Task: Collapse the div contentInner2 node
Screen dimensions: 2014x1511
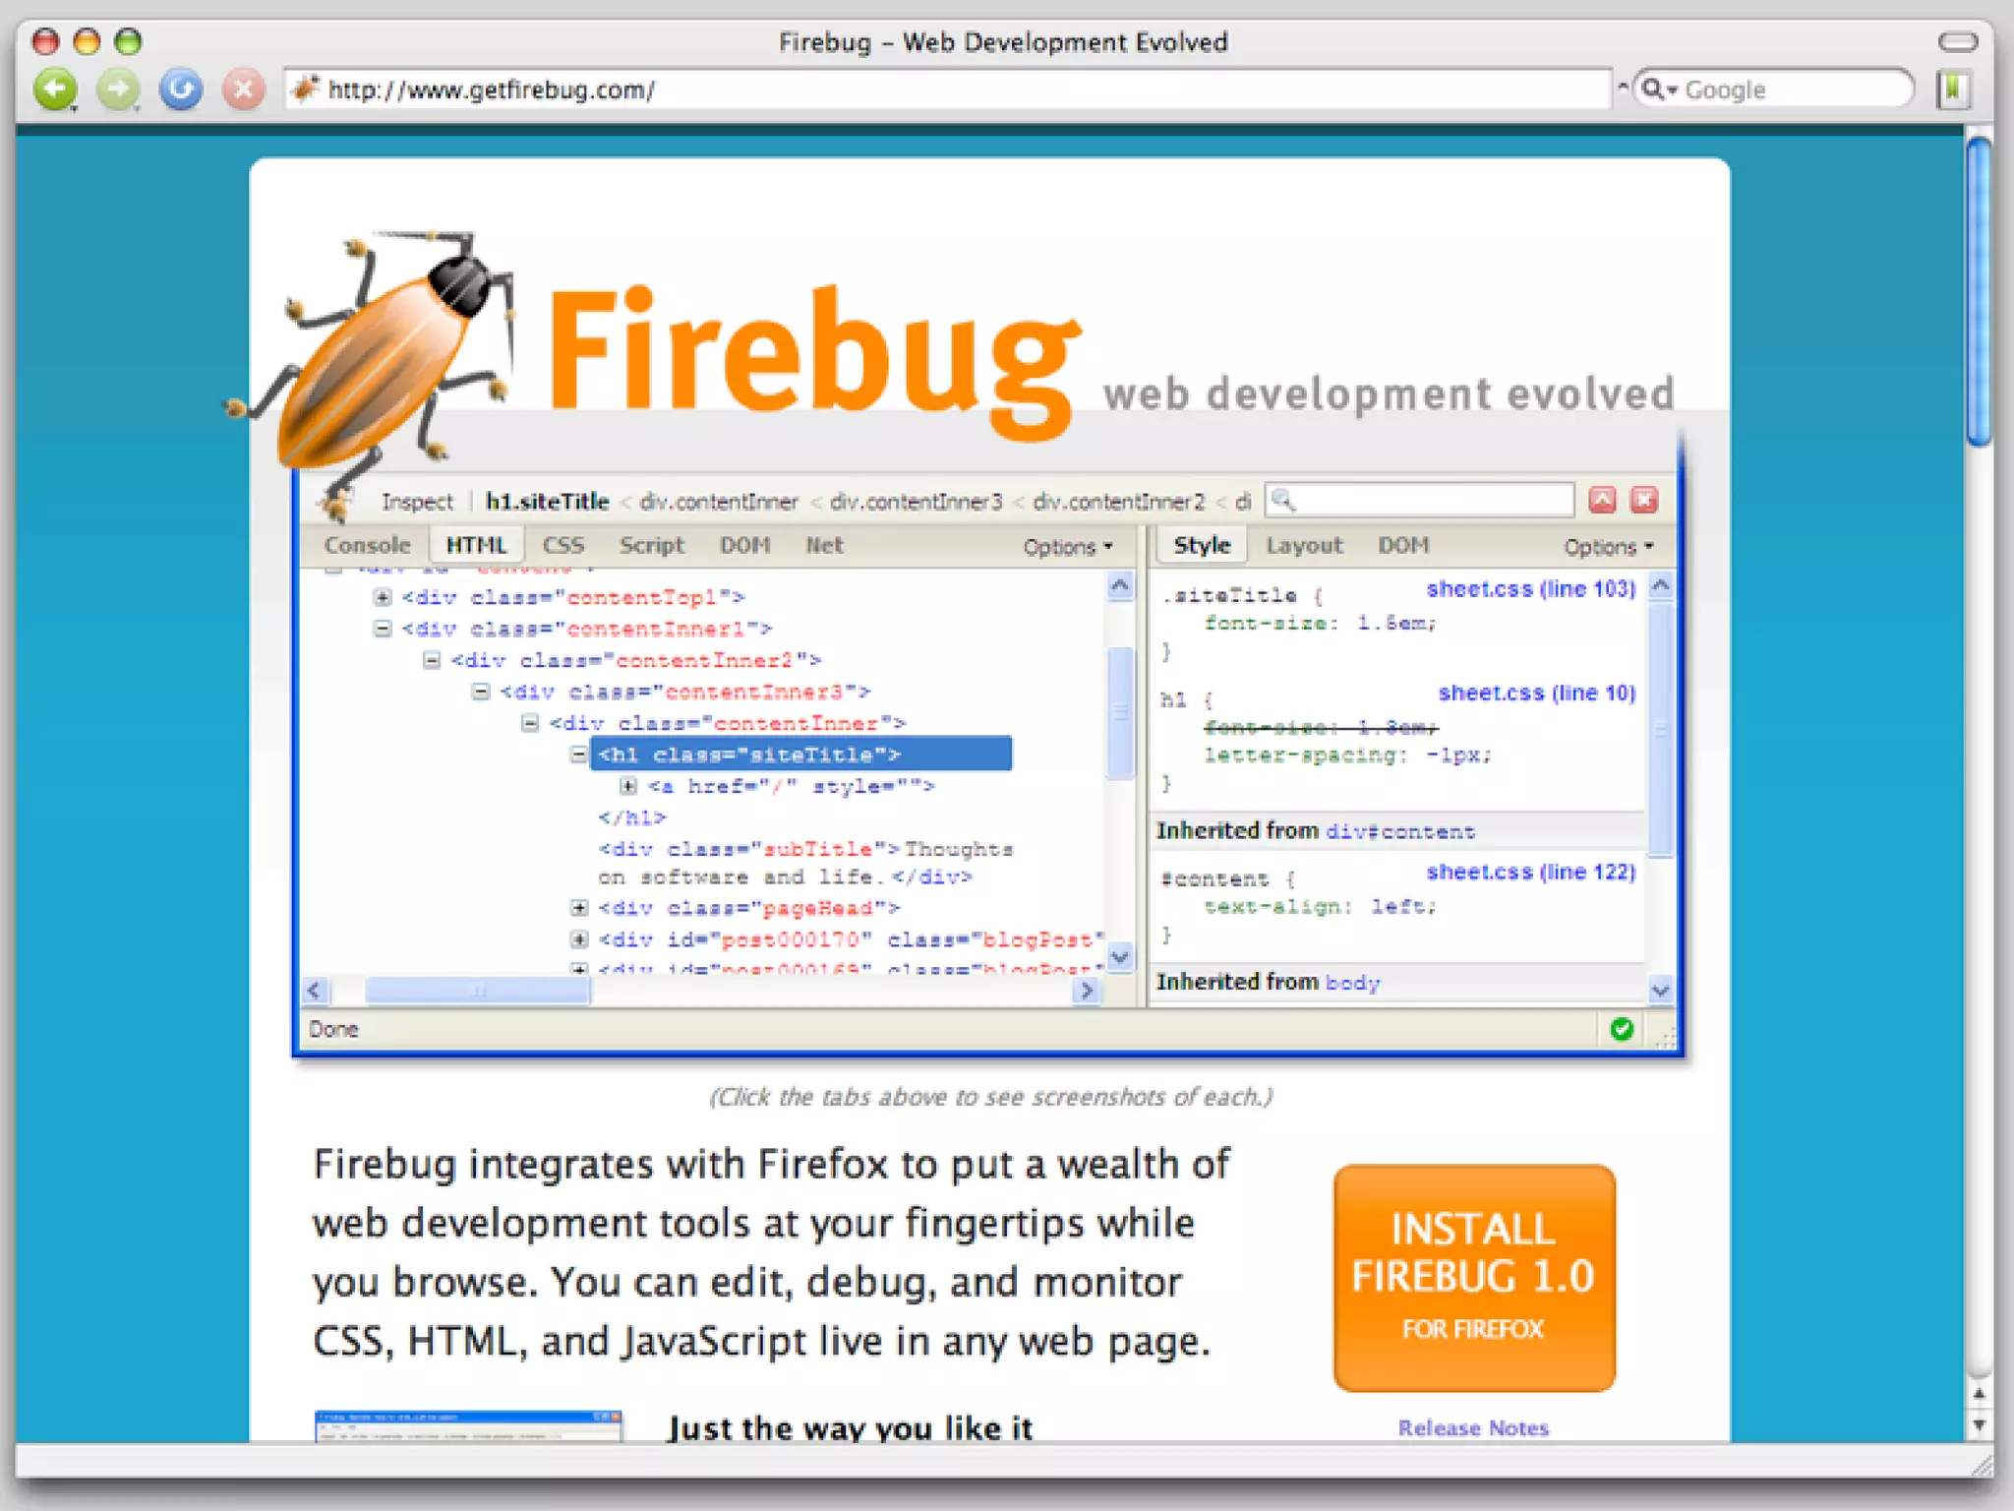Action: [432, 660]
